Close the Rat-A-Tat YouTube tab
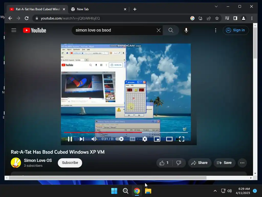 click(64, 9)
